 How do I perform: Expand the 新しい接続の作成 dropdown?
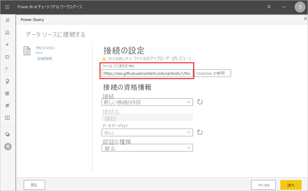tap(147, 102)
